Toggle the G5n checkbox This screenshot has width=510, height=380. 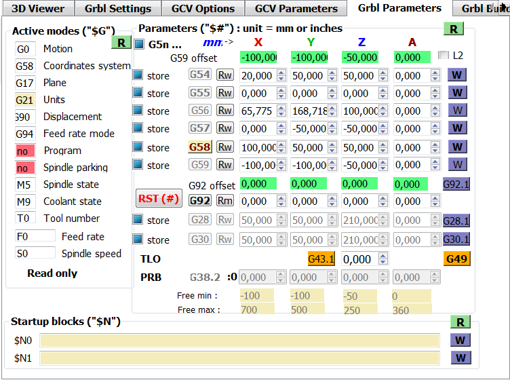tap(139, 44)
